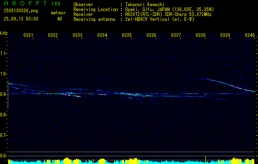Viewport: 258px width, 164px height.
Task: Click the 0331 time axis marker
Action: point(28,35)
